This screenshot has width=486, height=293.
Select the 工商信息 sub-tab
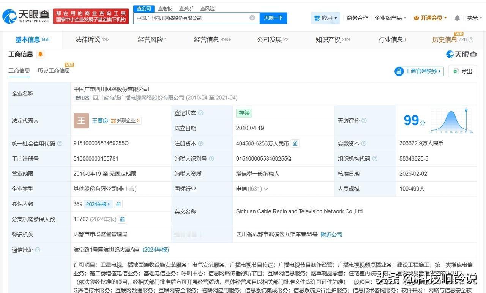(x=19, y=71)
